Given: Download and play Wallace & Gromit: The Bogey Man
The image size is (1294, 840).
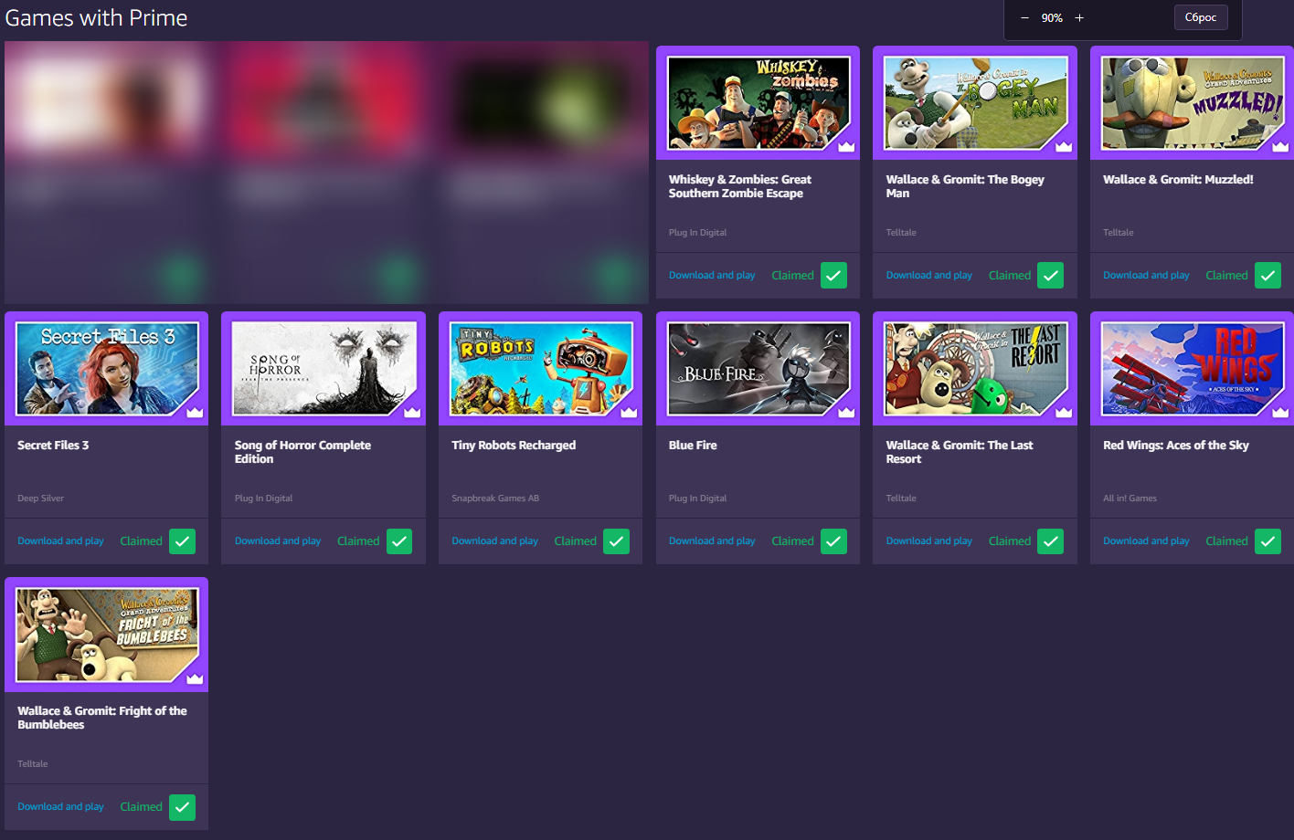Looking at the screenshot, I should coord(929,276).
